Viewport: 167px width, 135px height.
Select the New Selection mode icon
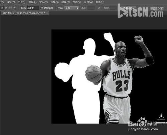(2, 8)
